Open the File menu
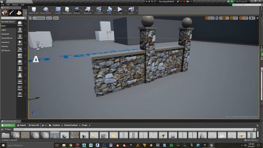 pyautogui.click(x=3, y=5)
